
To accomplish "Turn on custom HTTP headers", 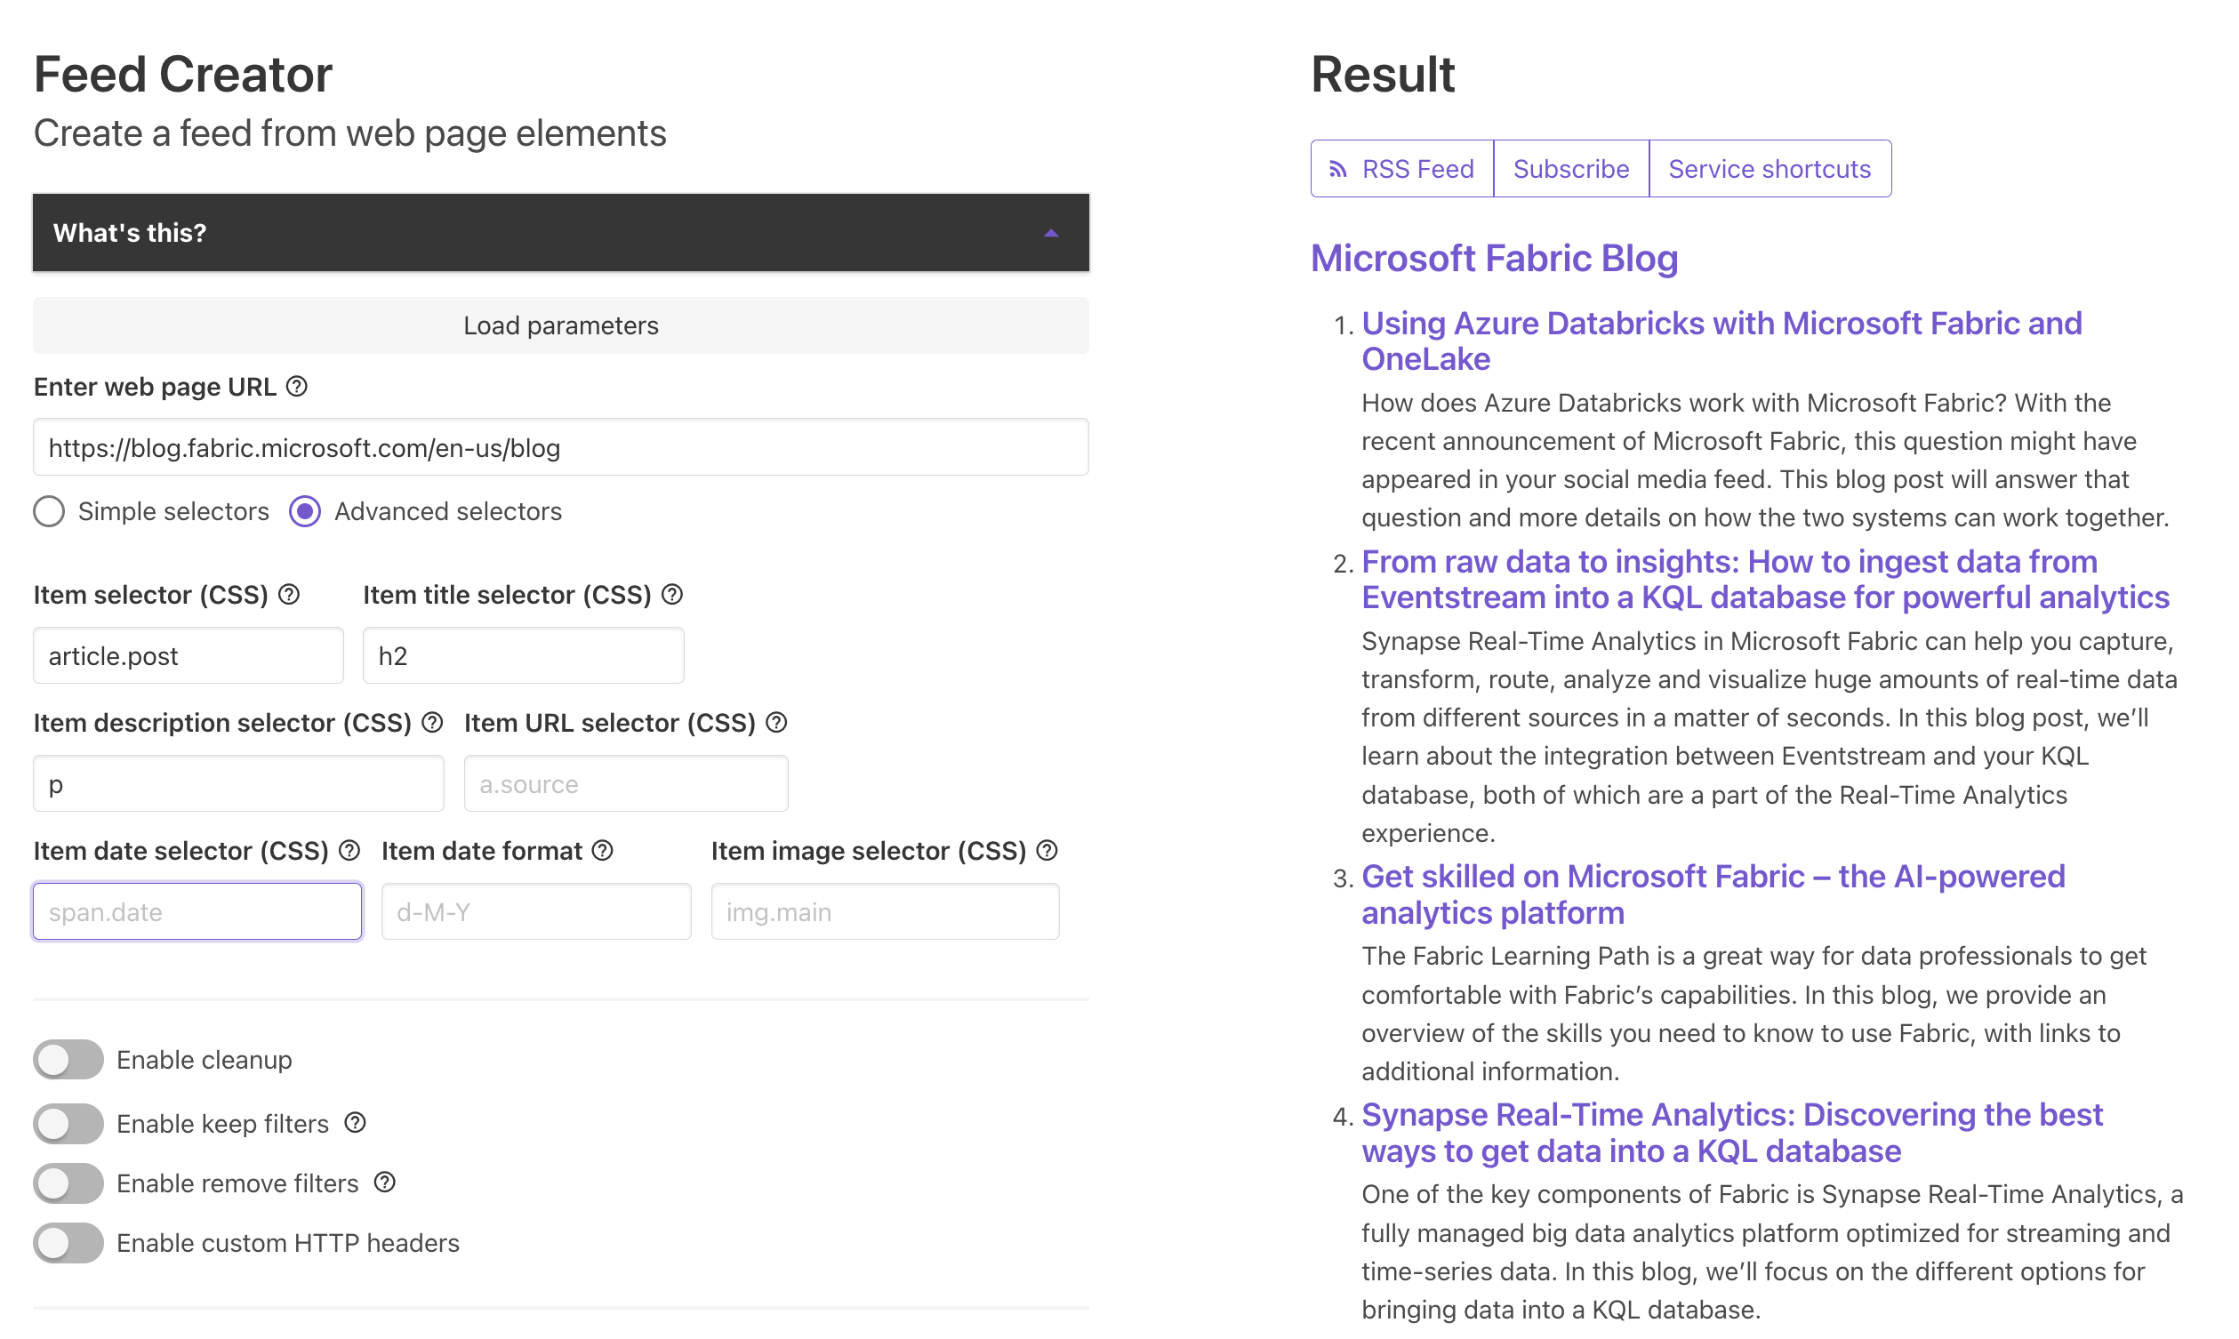I will (68, 1242).
